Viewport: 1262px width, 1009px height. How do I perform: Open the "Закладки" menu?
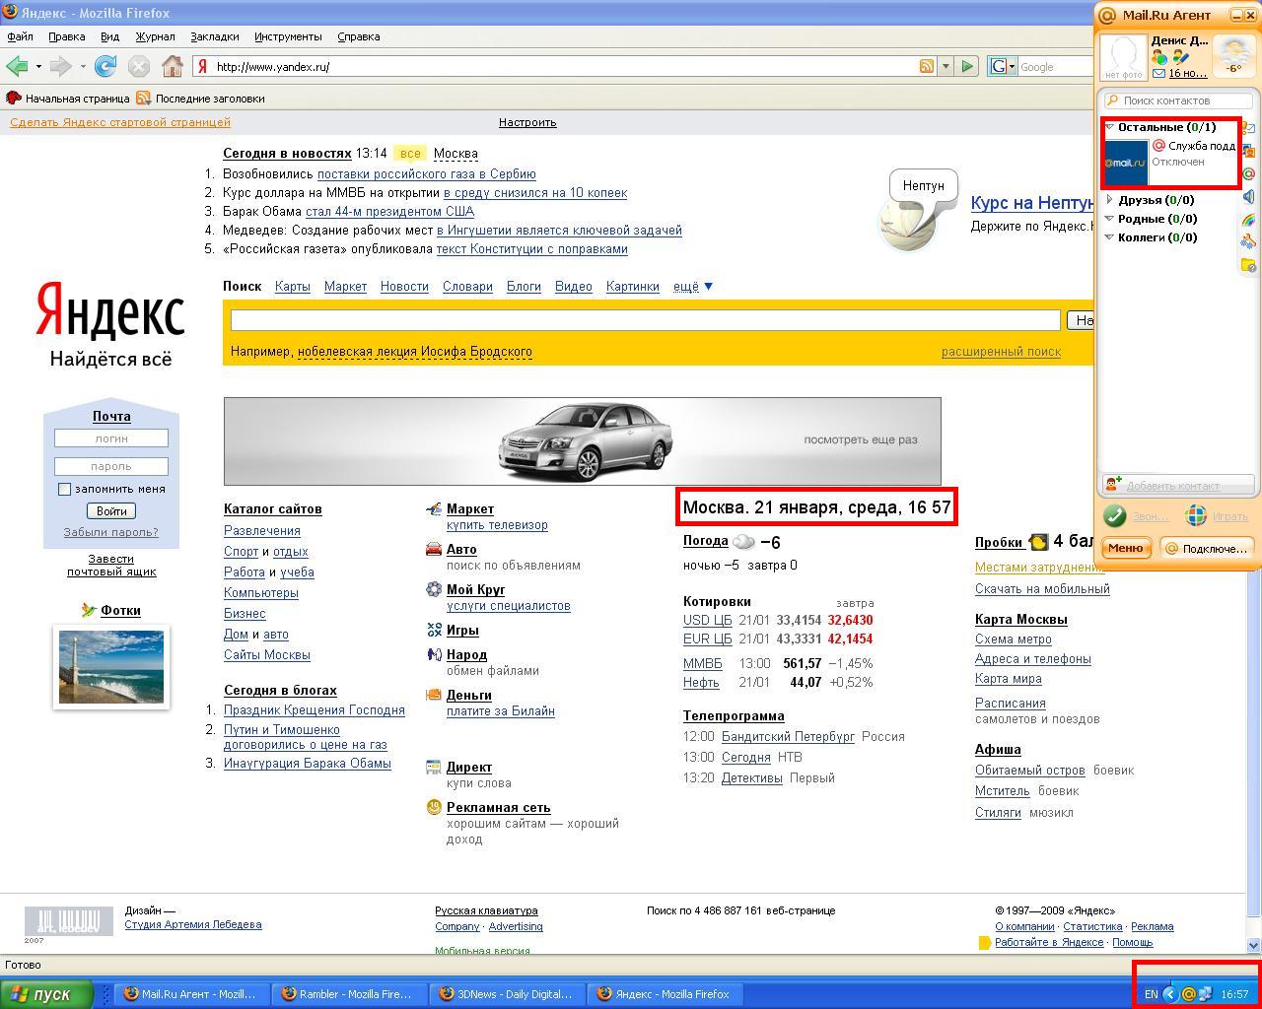click(214, 36)
